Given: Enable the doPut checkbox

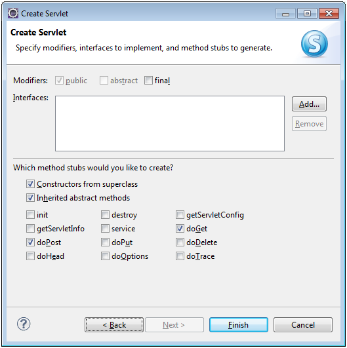Looking at the screenshot, I should tap(105, 242).
